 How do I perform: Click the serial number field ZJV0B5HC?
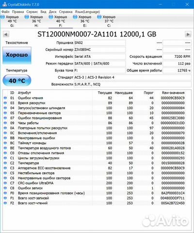coord(100,50)
